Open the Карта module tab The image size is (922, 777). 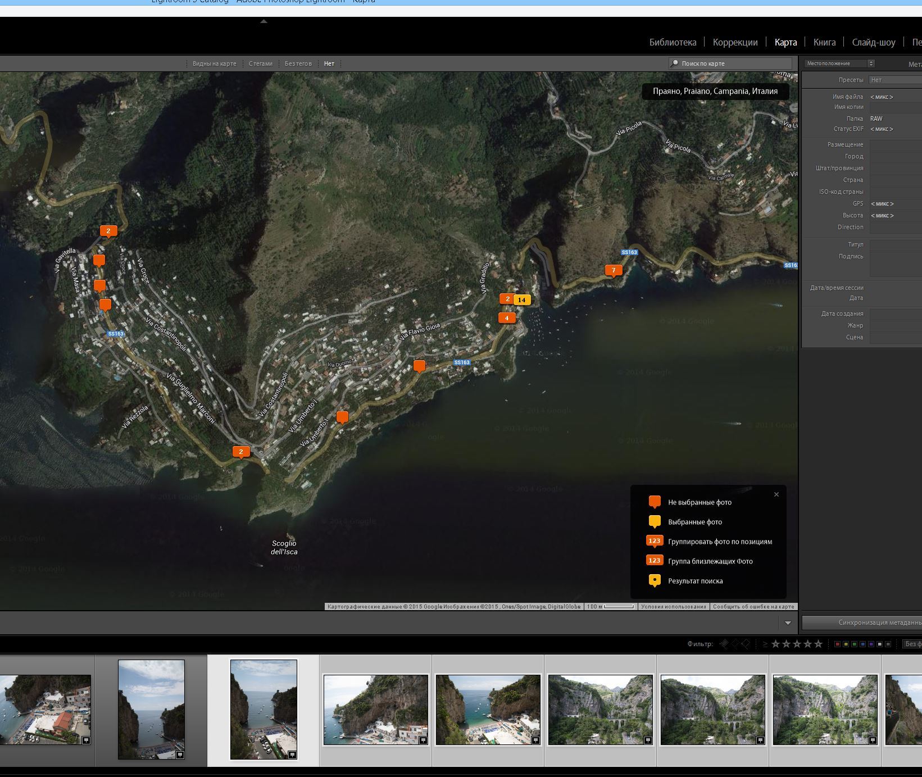point(785,42)
